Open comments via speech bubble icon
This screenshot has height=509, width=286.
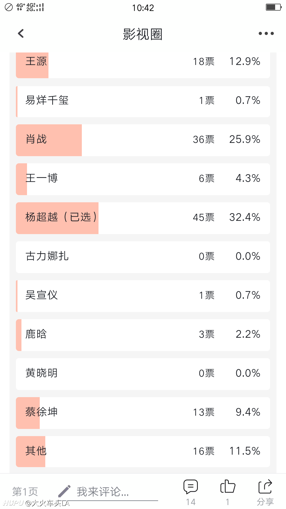coord(191,487)
